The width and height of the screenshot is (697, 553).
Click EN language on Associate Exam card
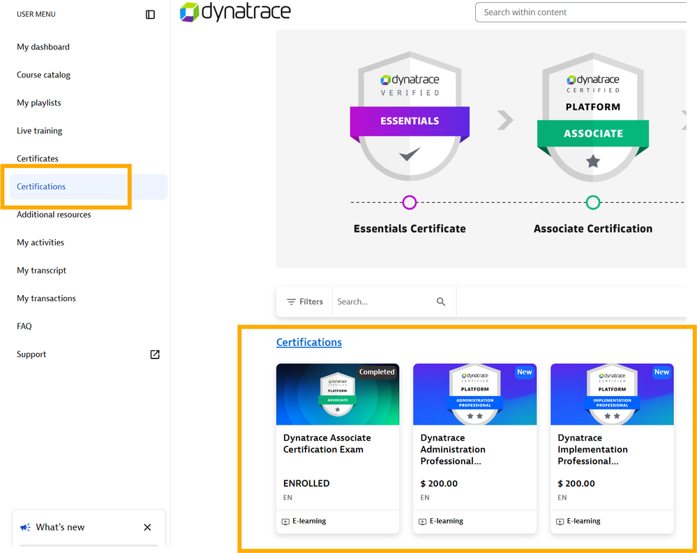tap(287, 497)
